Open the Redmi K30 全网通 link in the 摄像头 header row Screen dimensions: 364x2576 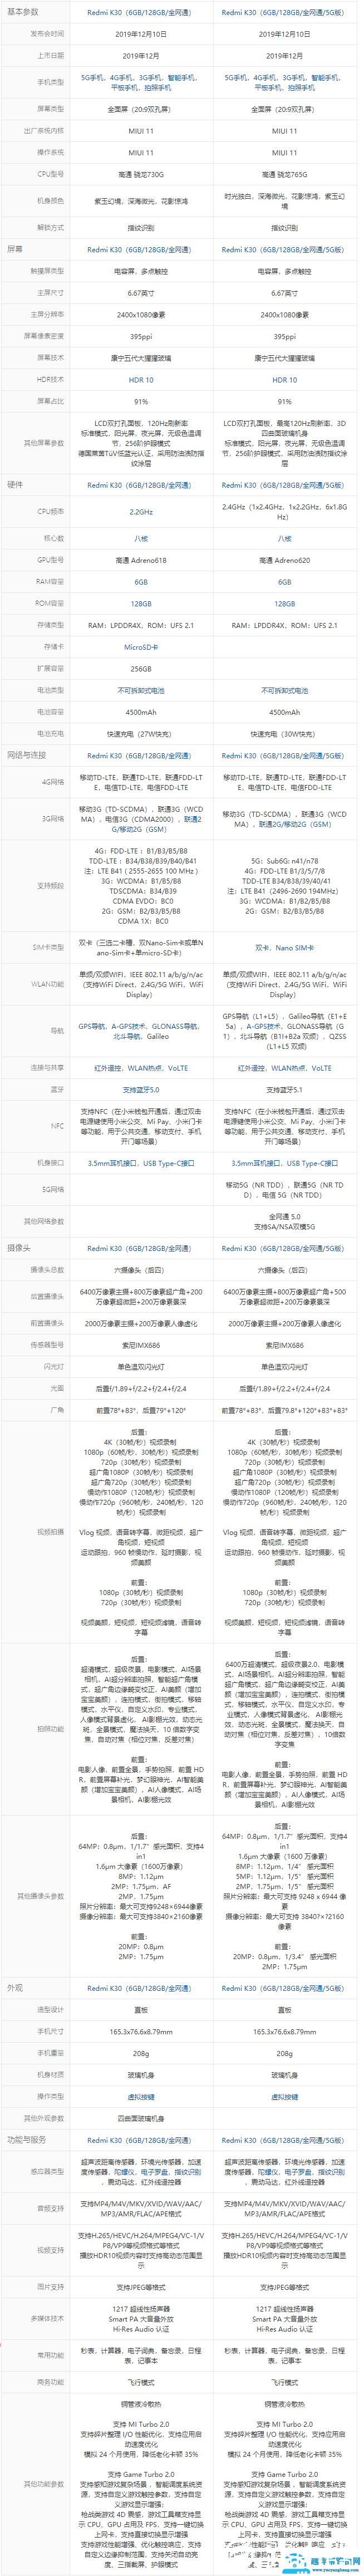point(141,1248)
